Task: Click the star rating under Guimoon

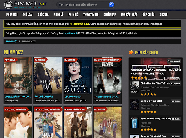Action: coord(148,112)
